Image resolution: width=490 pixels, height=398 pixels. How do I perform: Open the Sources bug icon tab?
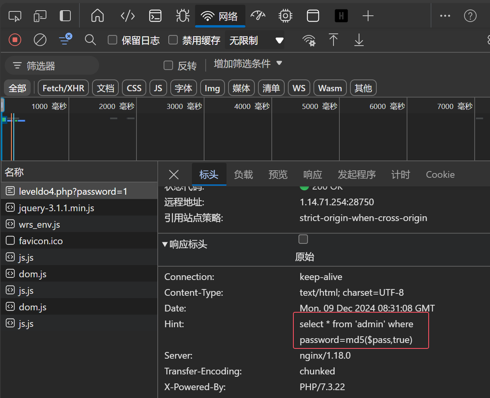pos(182,16)
